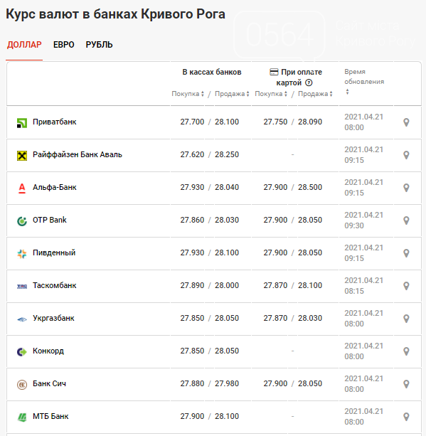Click the card payment help question icon
Viewport: 426px width, 436px height.
point(309,83)
